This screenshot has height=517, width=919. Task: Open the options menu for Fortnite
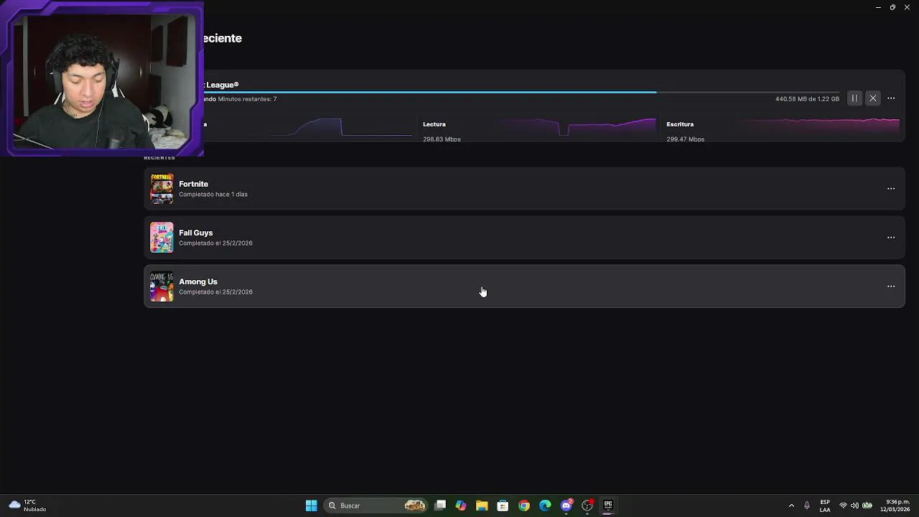click(891, 189)
